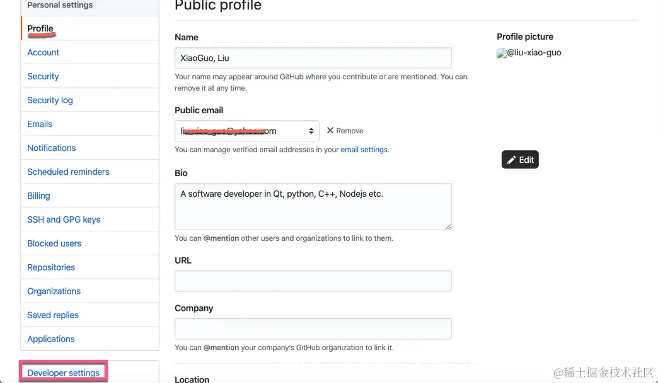Focus the URL input field
Image resolution: width=658 pixels, height=383 pixels.
313,281
